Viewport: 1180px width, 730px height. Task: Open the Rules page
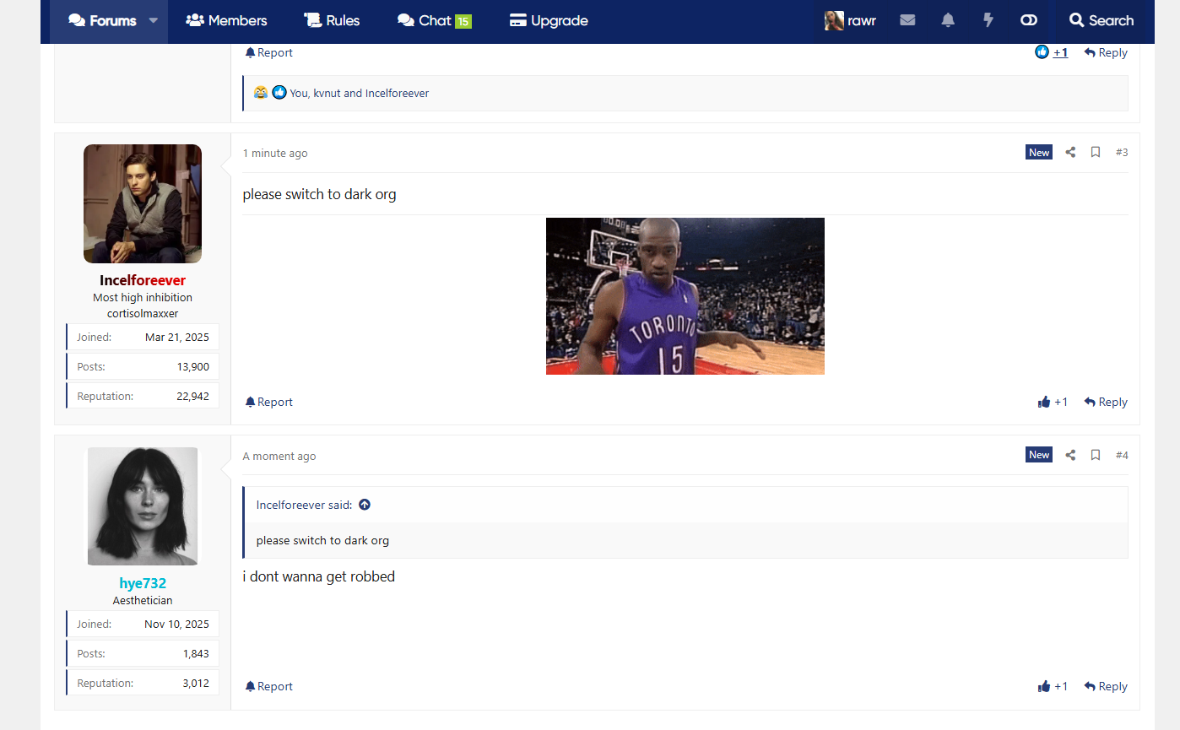(x=332, y=20)
